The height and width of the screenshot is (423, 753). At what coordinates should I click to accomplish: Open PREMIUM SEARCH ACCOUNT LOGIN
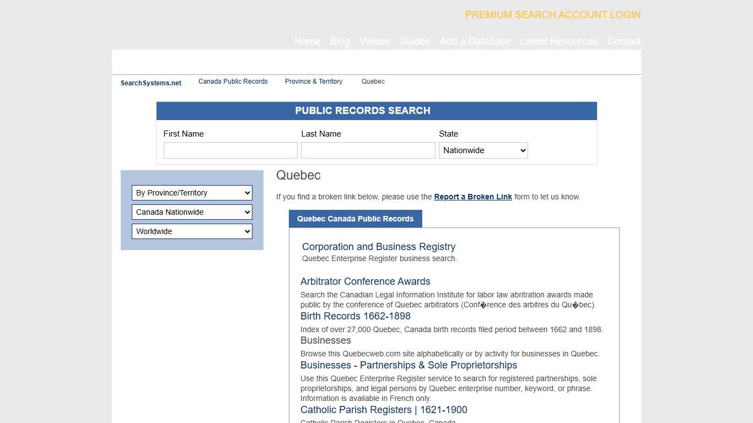pos(553,15)
